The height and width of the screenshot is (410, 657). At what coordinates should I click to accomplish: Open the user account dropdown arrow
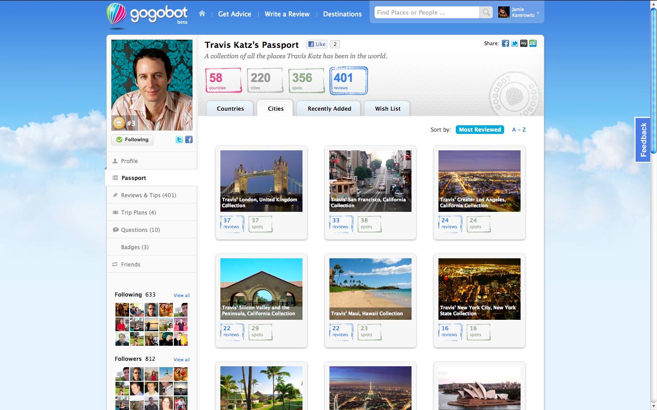pyautogui.click(x=538, y=13)
